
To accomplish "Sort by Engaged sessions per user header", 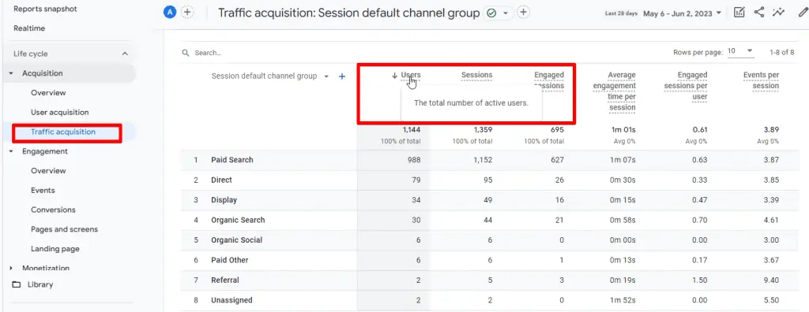I will [686, 85].
